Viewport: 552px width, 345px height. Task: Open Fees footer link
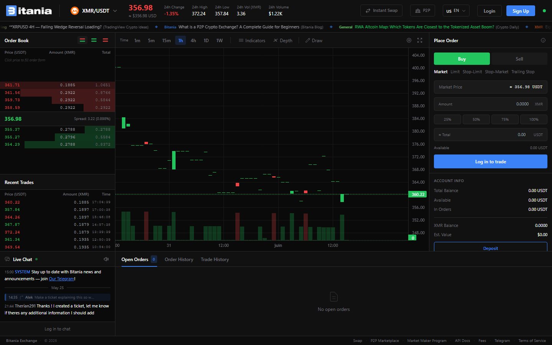[482, 340]
